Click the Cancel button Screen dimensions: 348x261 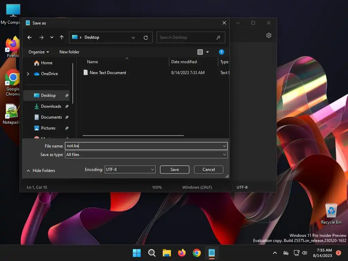pyautogui.click(x=208, y=170)
